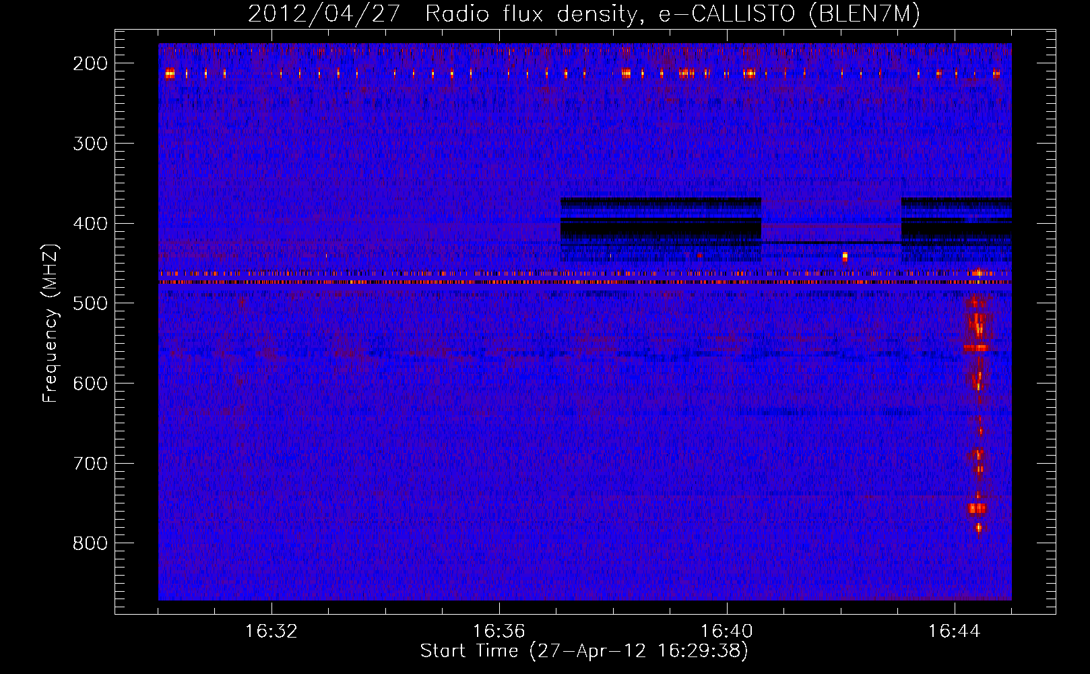Click the '200' frequency axis label
This screenshot has height=674, width=1090.
coord(90,63)
